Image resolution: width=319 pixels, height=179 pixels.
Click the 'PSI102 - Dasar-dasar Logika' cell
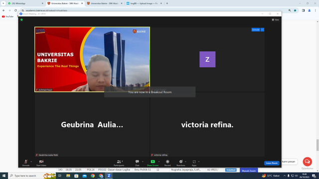click(114, 170)
